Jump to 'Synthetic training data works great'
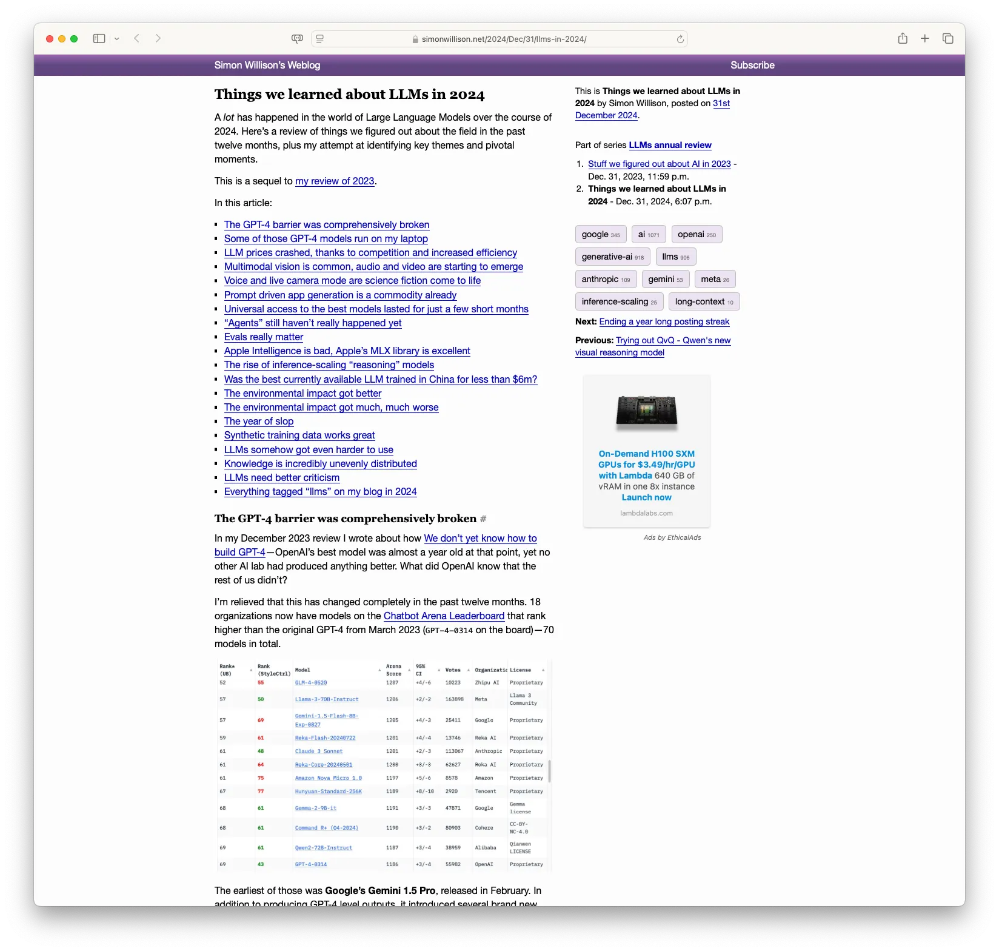This screenshot has height=951, width=999. click(x=299, y=435)
